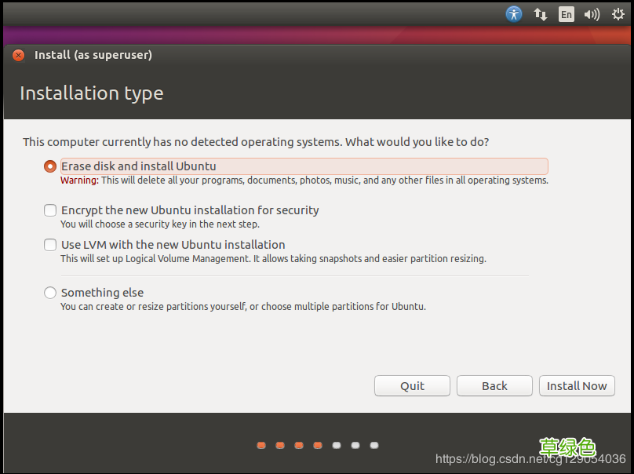Click the Install Now button
Image resolution: width=634 pixels, height=474 pixels.
click(577, 386)
